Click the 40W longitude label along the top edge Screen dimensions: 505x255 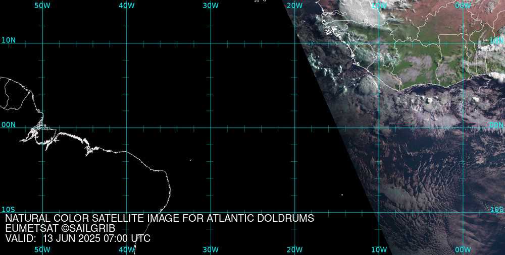(x=127, y=6)
